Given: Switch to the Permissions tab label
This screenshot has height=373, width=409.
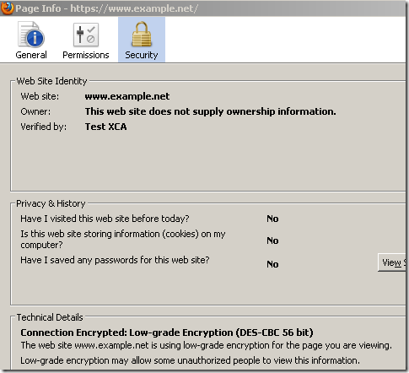Looking at the screenshot, I should tap(86, 55).
